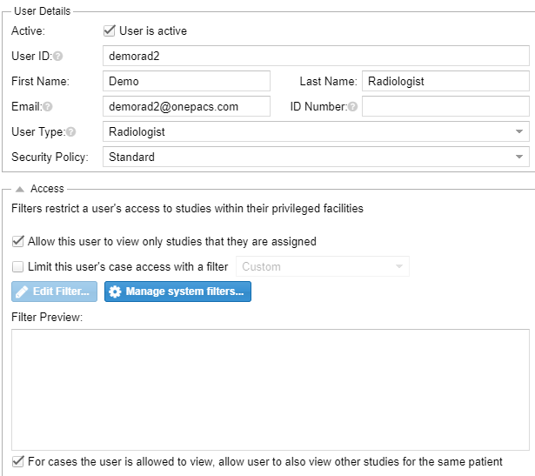Click the help icon next to User ID

(x=58, y=56)
